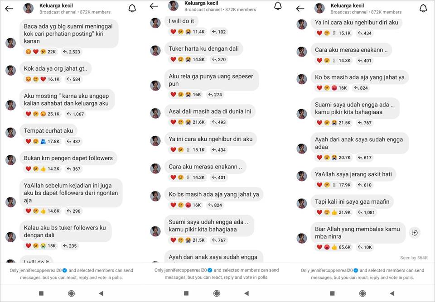Tap Android back triangle in right panel

tap(392, 293)
